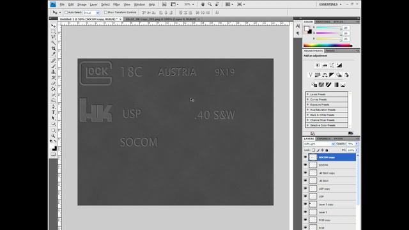This screenshot has width=409, height=230.
Task: Toggle the lock transparent pixels option
Action: 314,150
